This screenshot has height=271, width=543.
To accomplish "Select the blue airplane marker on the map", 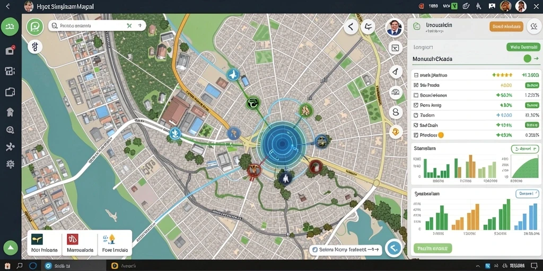I will coord(233,74).
